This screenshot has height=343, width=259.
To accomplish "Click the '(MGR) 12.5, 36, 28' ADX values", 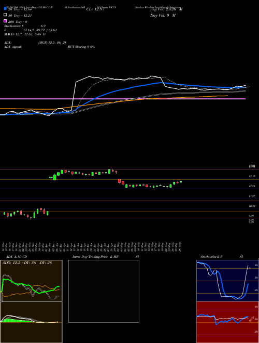I will pyautogui.click(x=52, y=43).
